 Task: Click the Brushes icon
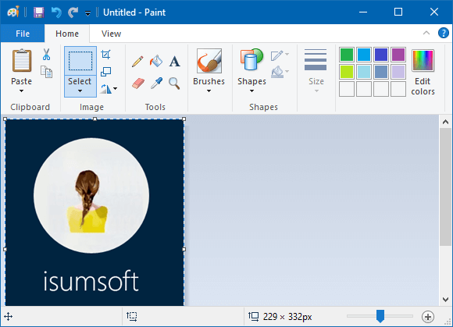tap(209, 61)
